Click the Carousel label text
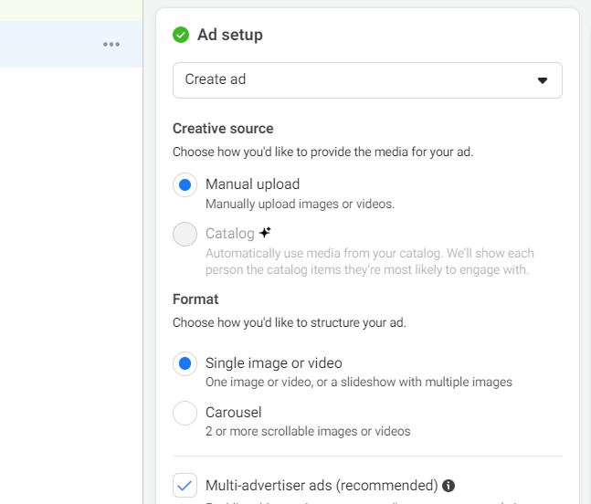This screenshot has width=591, height=504. (x=233, y=413)
